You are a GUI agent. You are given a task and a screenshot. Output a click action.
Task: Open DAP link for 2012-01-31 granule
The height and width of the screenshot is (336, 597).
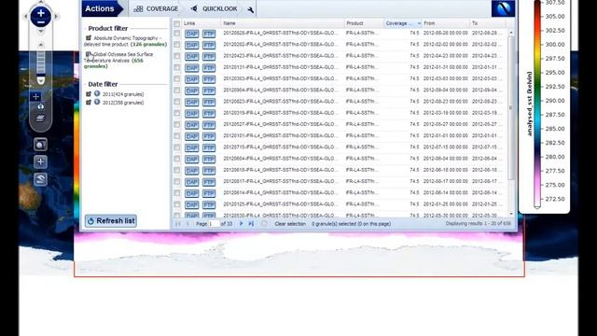pyautogui.click(x=191, y=68)
